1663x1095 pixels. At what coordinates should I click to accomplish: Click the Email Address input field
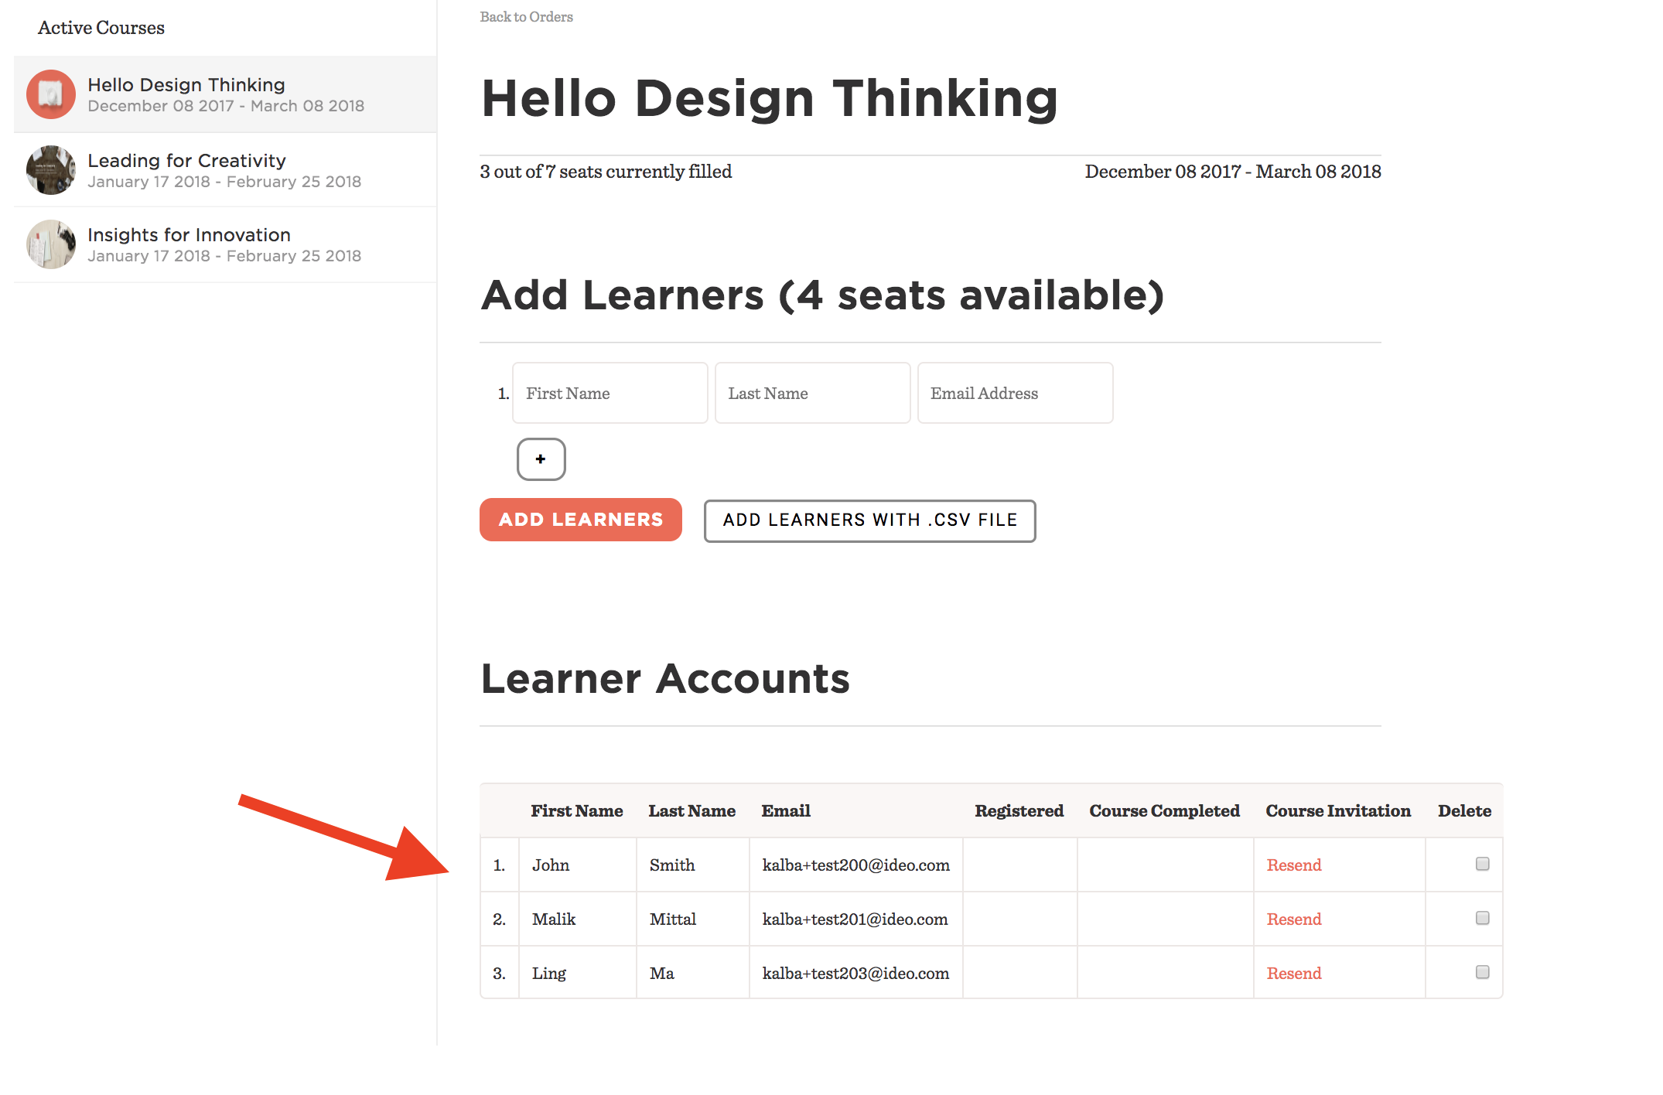tap(1015, 394)
